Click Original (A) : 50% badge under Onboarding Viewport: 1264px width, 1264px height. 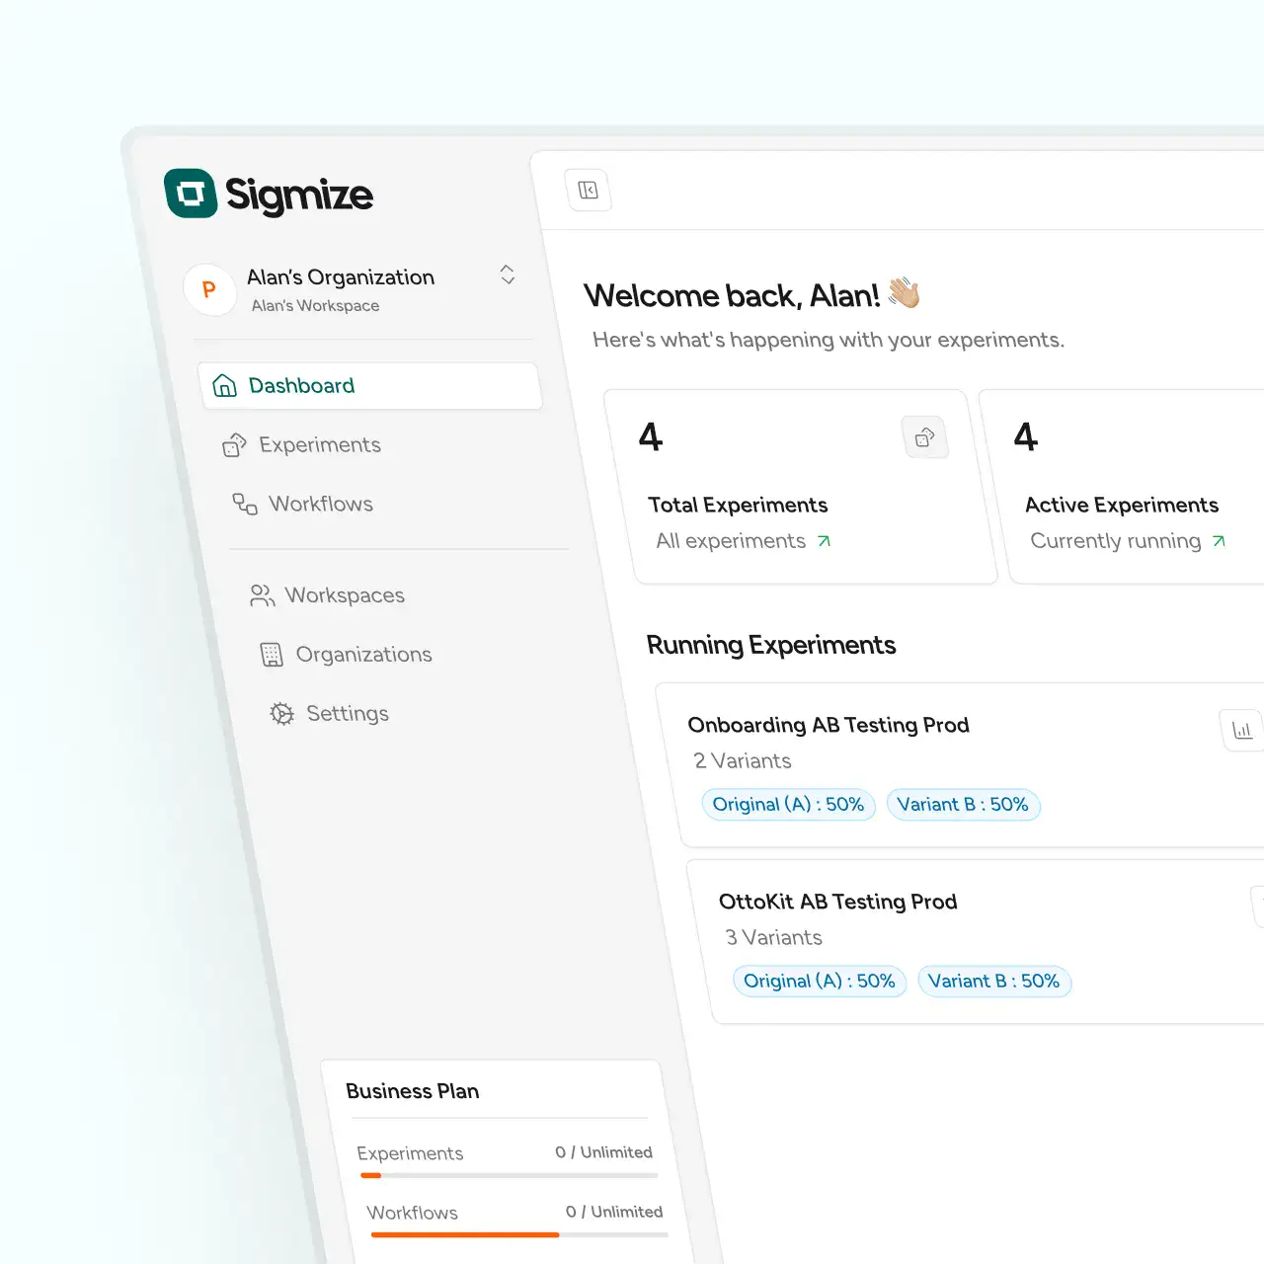click(x=788, y=805)
